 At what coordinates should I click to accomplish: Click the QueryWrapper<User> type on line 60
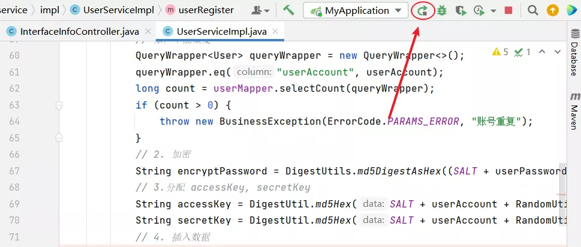189,56
